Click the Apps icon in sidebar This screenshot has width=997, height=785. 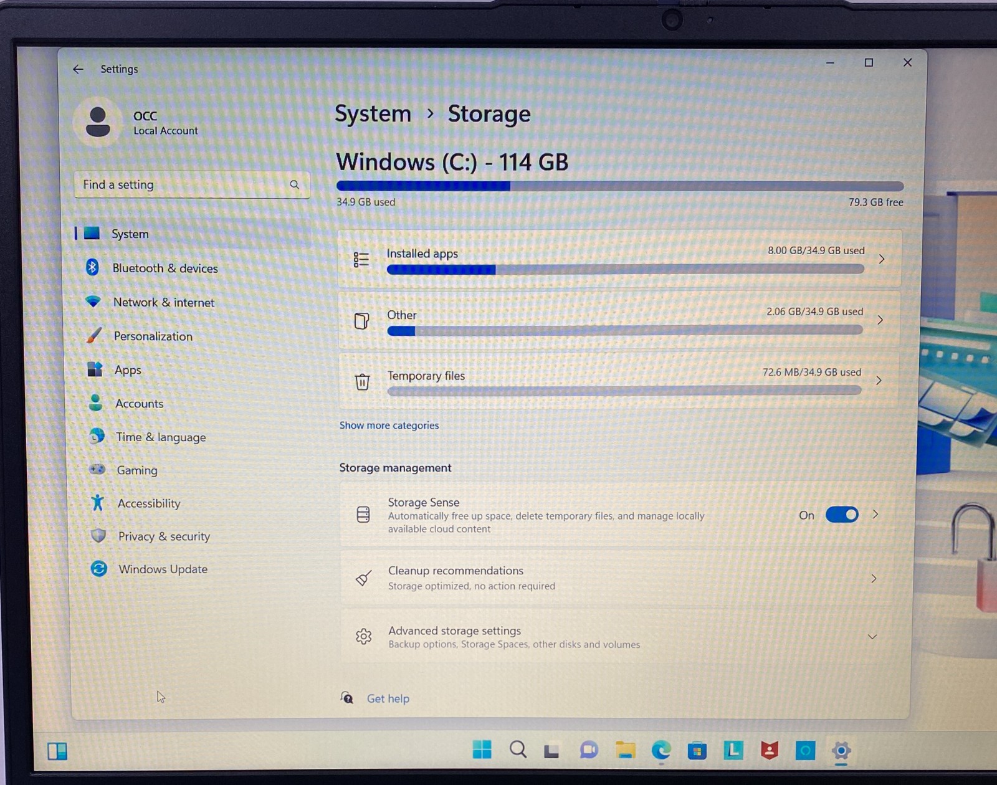coord(95,369)
